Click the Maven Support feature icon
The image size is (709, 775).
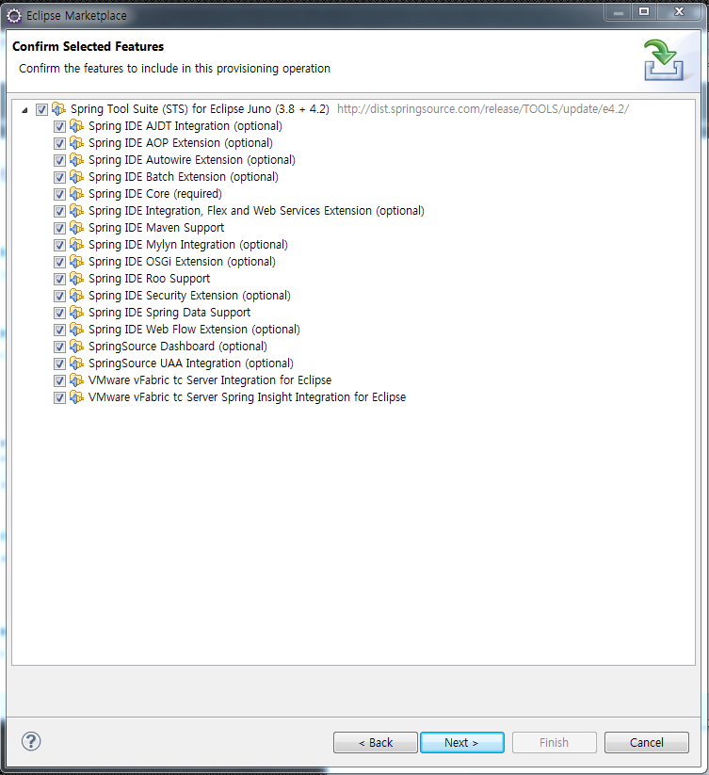[x=76, y=227]
